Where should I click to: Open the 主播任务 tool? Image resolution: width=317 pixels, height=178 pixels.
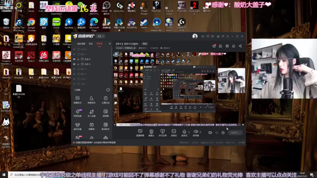click(105, 100)
